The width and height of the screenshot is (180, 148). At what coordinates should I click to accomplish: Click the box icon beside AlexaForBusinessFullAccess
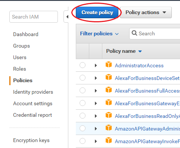[x=109, y=90]
